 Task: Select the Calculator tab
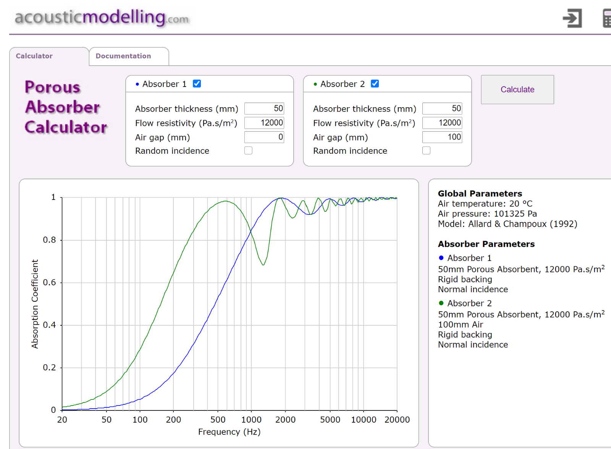click(x=34, y=56)
